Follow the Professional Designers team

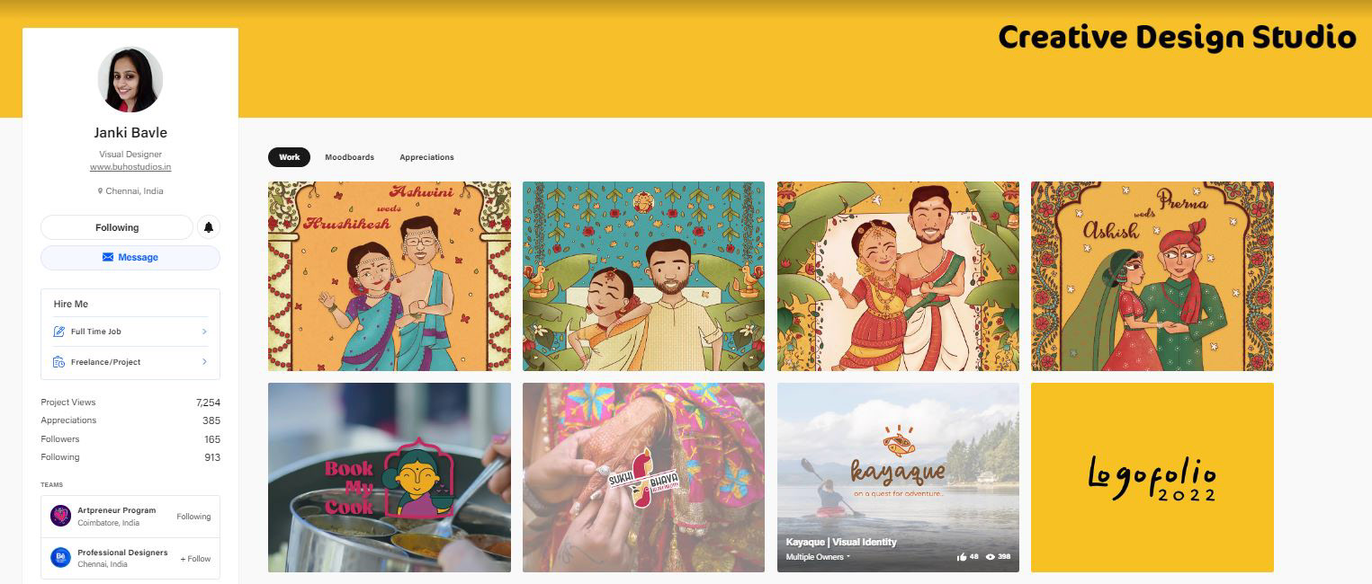tap(195, 559)
